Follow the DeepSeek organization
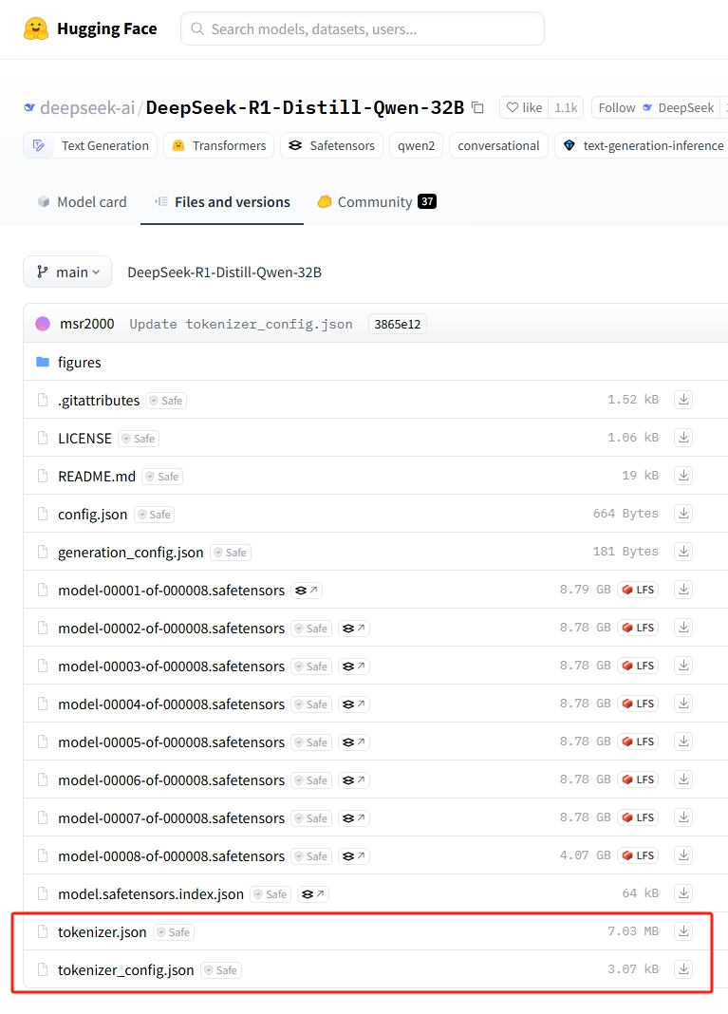Image resolution: width=728 pixels, height=1014 pixels. pos(656,107)
